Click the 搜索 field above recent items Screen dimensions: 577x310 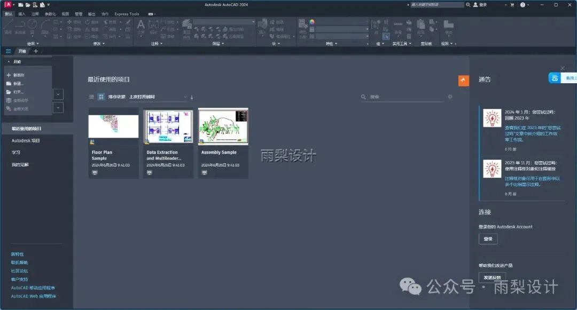(x=403, y=97)
